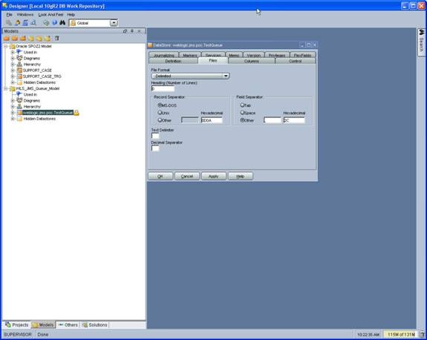Click the pin icon in Models panel header
Image resolution: width=427 pixels, height=340 pixels.
(x=132, y=31)
